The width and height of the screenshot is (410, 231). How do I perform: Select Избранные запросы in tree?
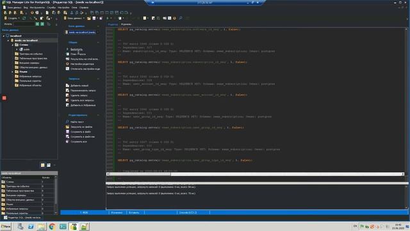coord(30,76)
